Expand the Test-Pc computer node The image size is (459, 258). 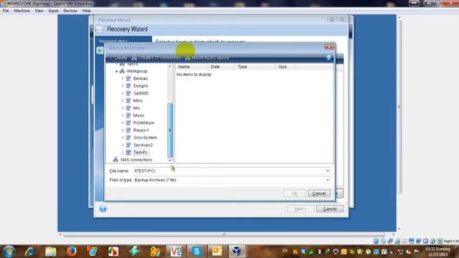(123, 153)
